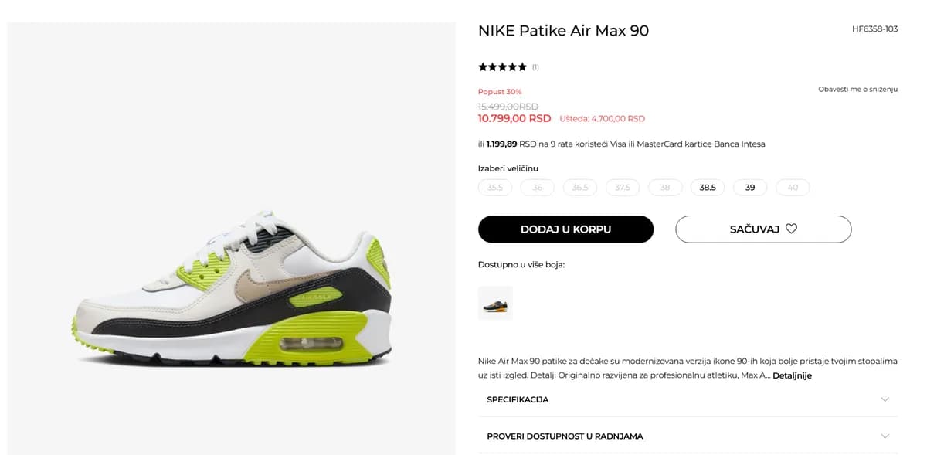927x455 pixels.
Task: Pick size 37.5 option
Action: tap(623, 188)
